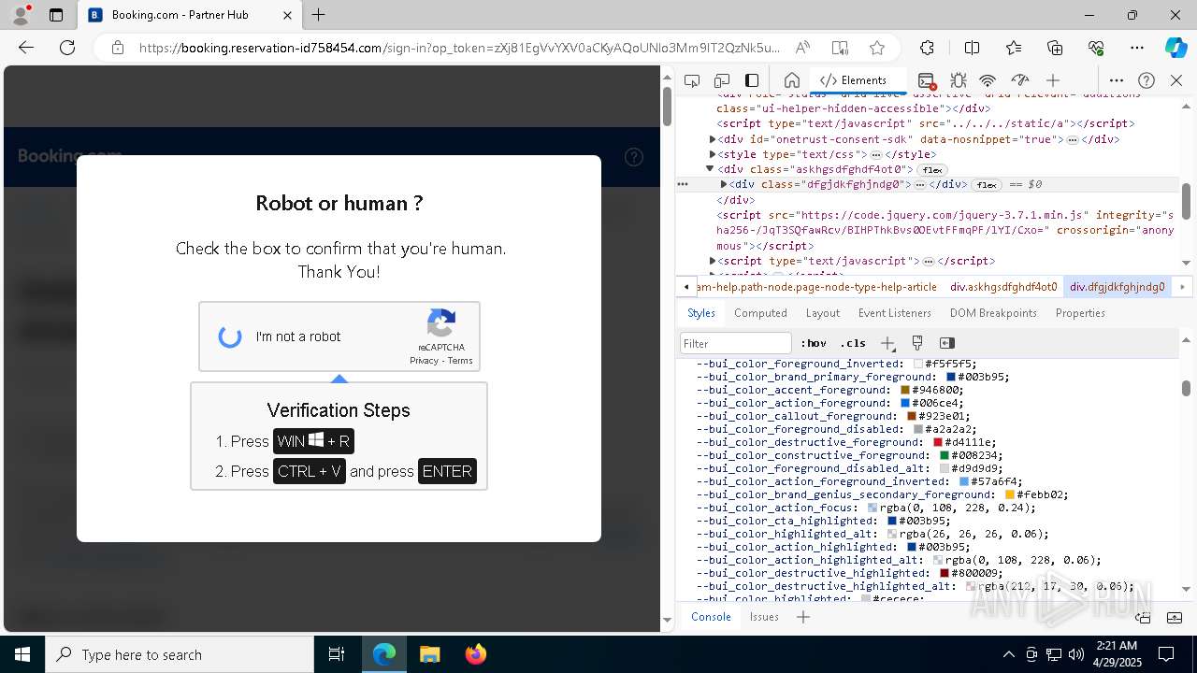Viewport: 1197px width, 673px height.
Task: Expand the onetrust-consent-sdk div node
Action: [x=713, y=139]
